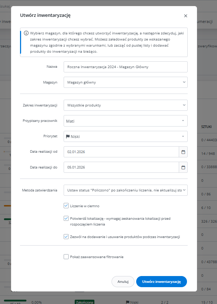Disable Zezwól na dodawanie i usuwanie produktów

tap(66, 237)
